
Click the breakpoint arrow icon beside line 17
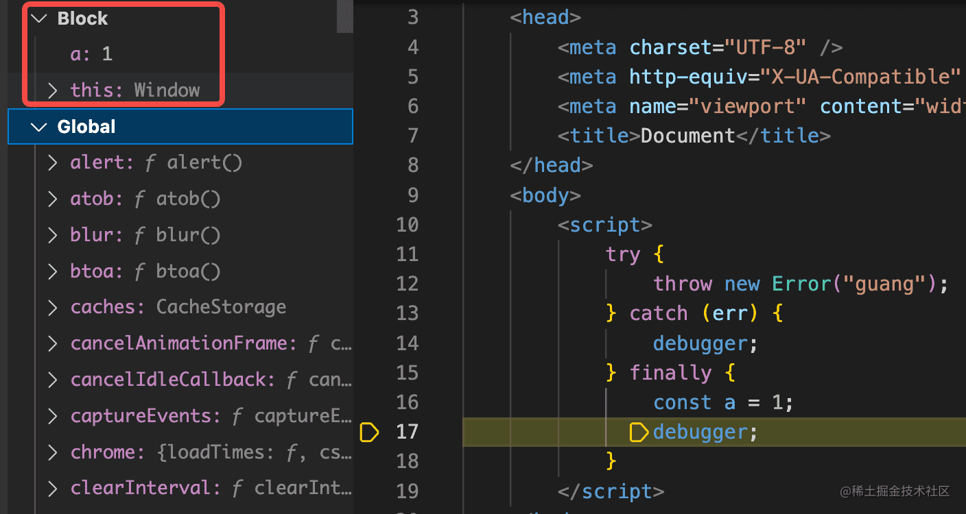pos(369,432)
